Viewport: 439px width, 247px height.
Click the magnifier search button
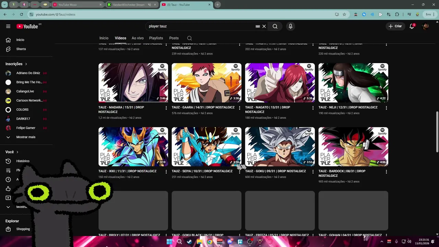pyautogui.click(x=275, y=26)
